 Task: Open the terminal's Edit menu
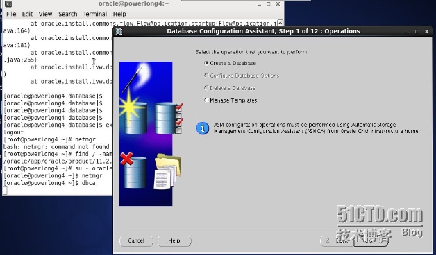[x=27, y=14]
